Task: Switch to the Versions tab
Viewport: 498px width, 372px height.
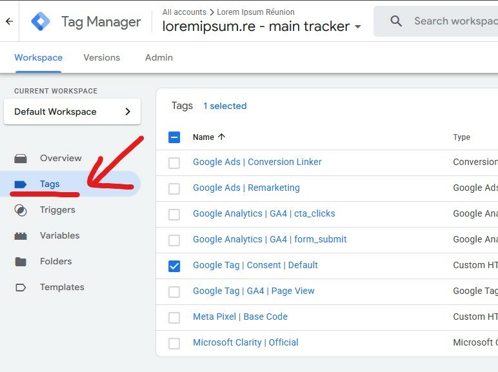Action: click(102, 57)
